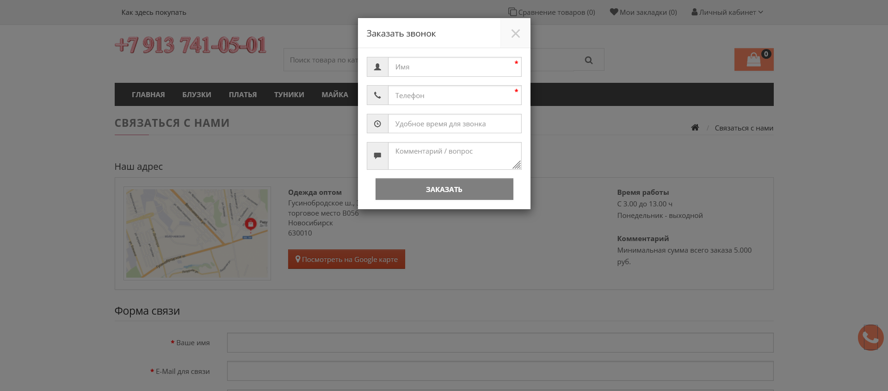Open 'Мои закладки' wishlist link
888x391 pixels.
tap(643, 12)
